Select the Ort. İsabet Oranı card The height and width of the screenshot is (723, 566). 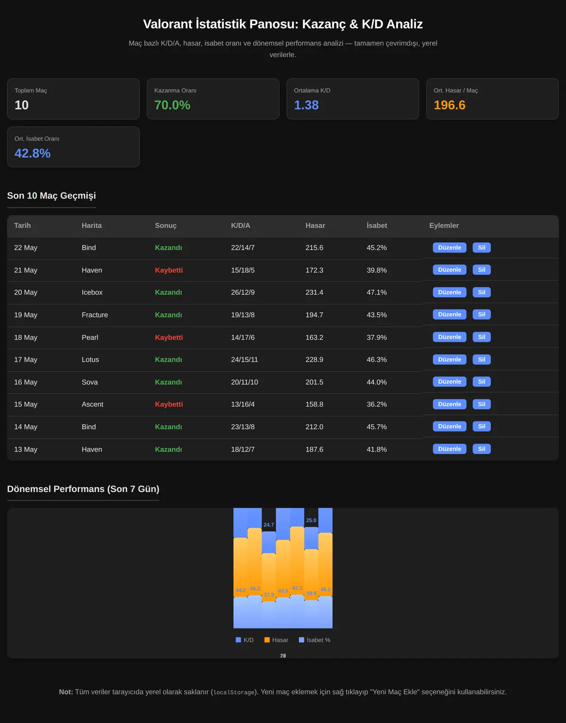point(73,147)
